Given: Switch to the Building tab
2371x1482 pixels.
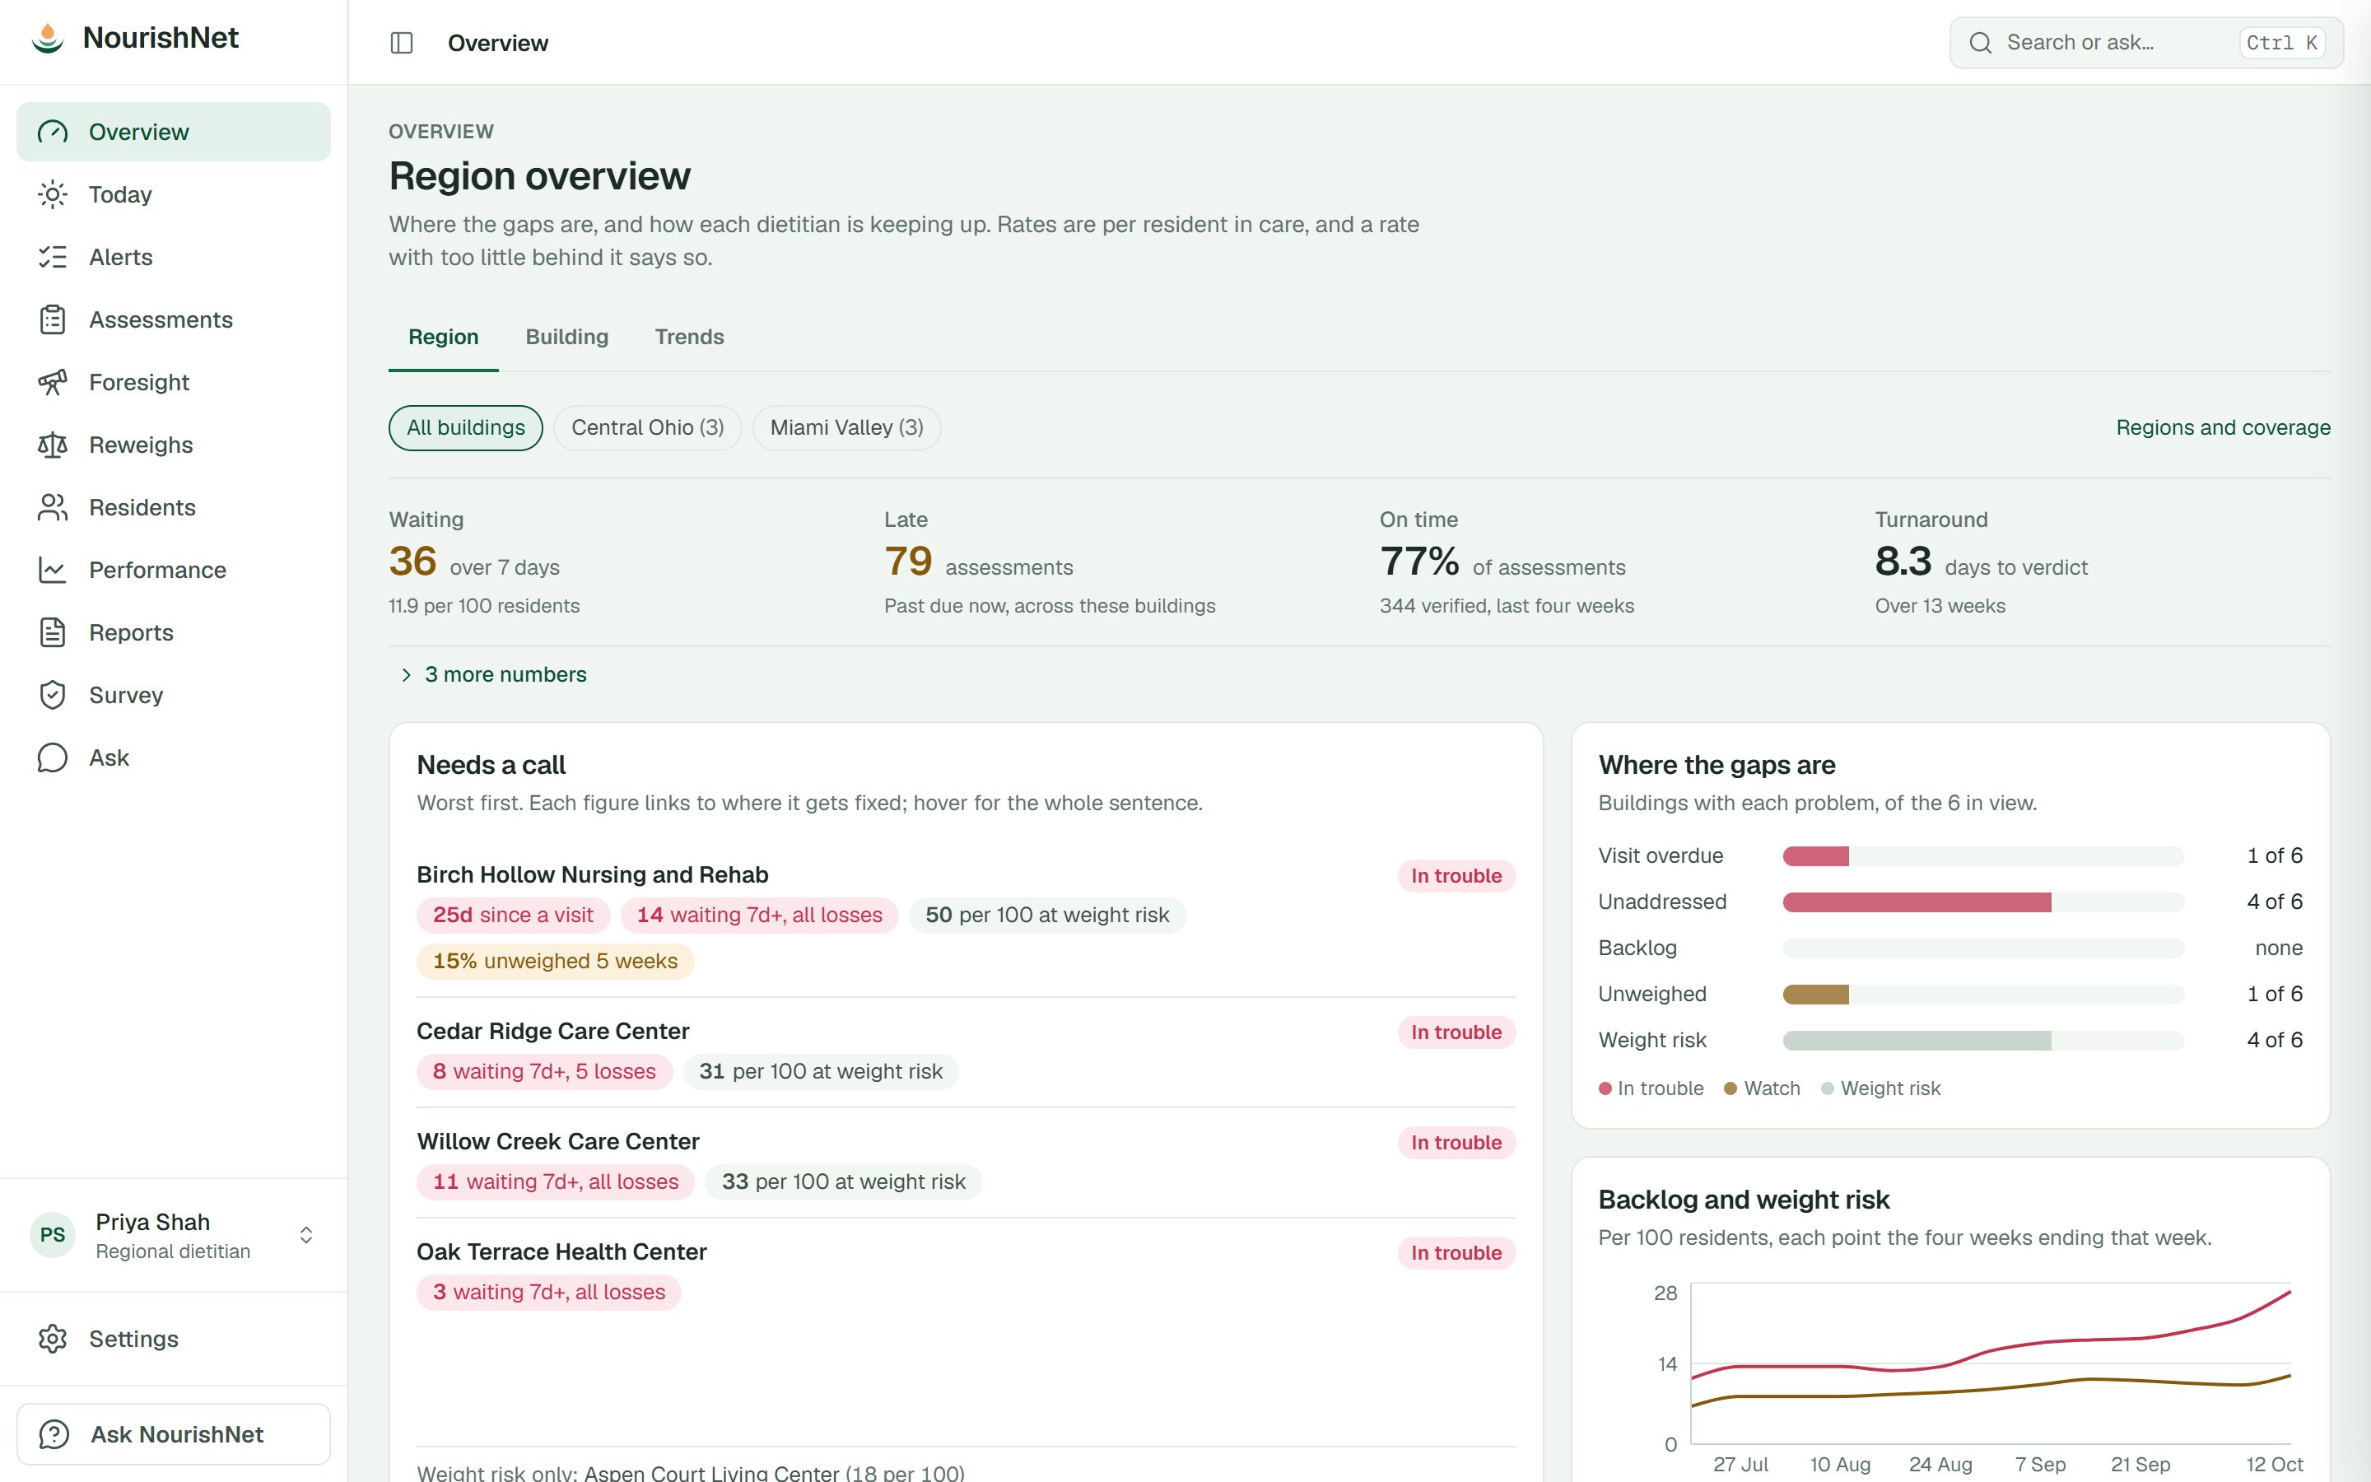Looking at the screenshot, I should [567, 338].
